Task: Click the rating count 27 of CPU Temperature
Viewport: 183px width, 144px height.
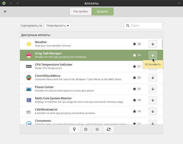Action: click(139, 66)
